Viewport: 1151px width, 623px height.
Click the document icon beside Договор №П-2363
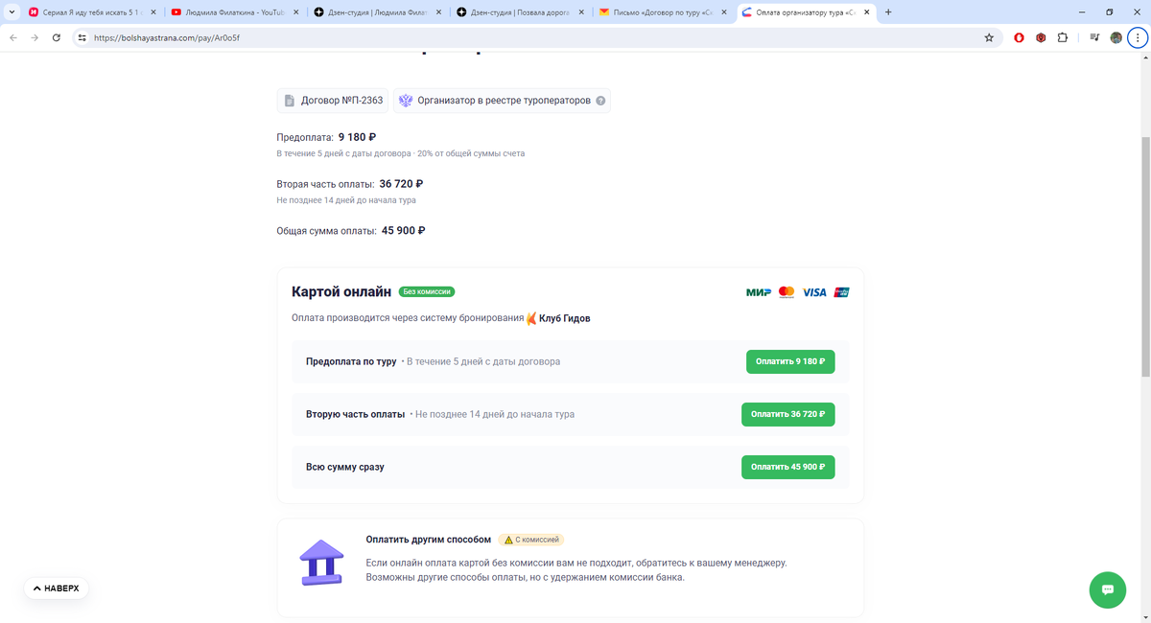pos(289,101)
